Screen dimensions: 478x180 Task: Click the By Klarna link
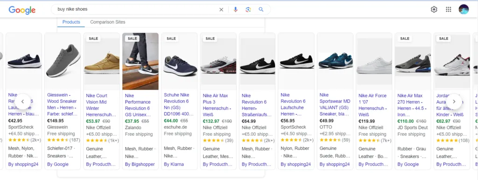(174, 164)
